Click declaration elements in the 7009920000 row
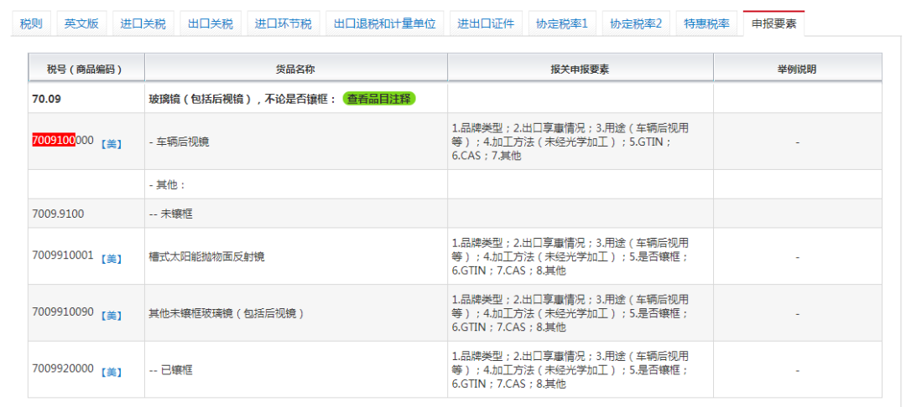 click(570, 370)
